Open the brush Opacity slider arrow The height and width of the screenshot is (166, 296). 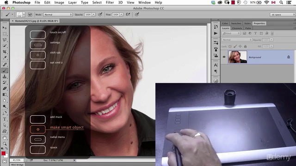click(93, 14)
